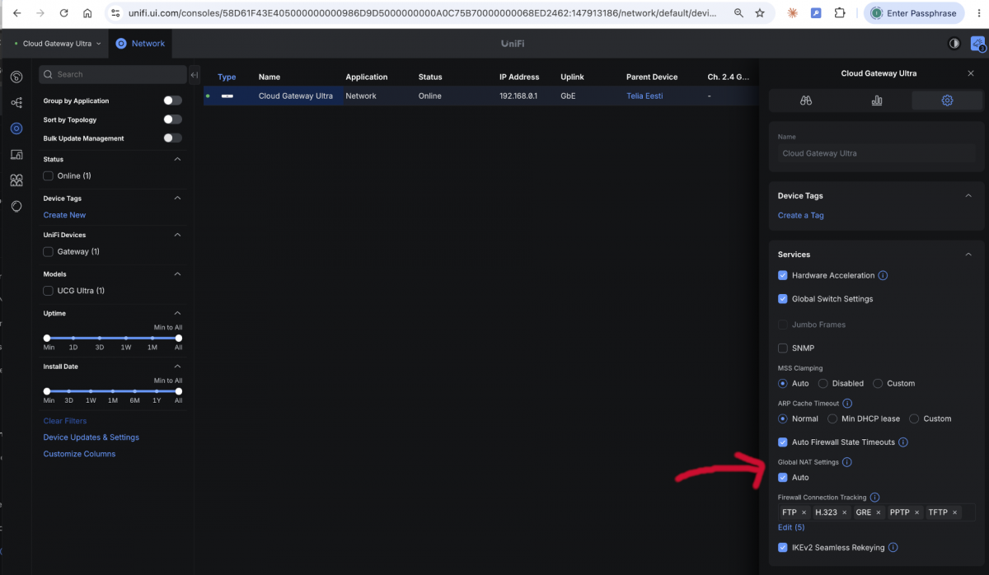Click Edit (5) under Firewall Connection Tracking
Screen dimensions: 989x575
791,527
